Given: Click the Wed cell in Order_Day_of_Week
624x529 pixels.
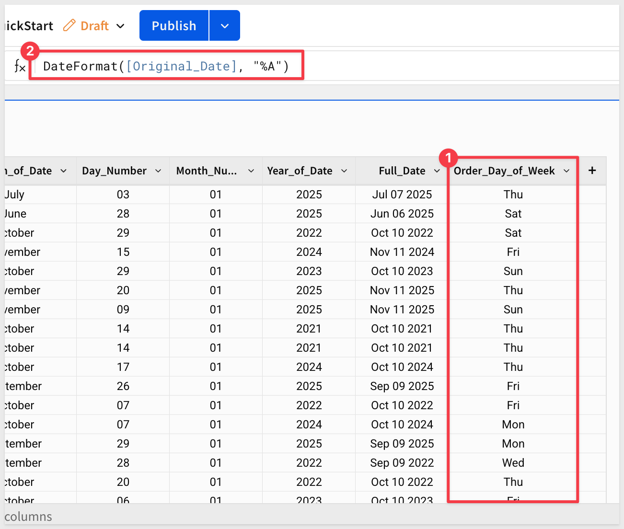Looking at the screenshot, I should click(x=513, y=463).
